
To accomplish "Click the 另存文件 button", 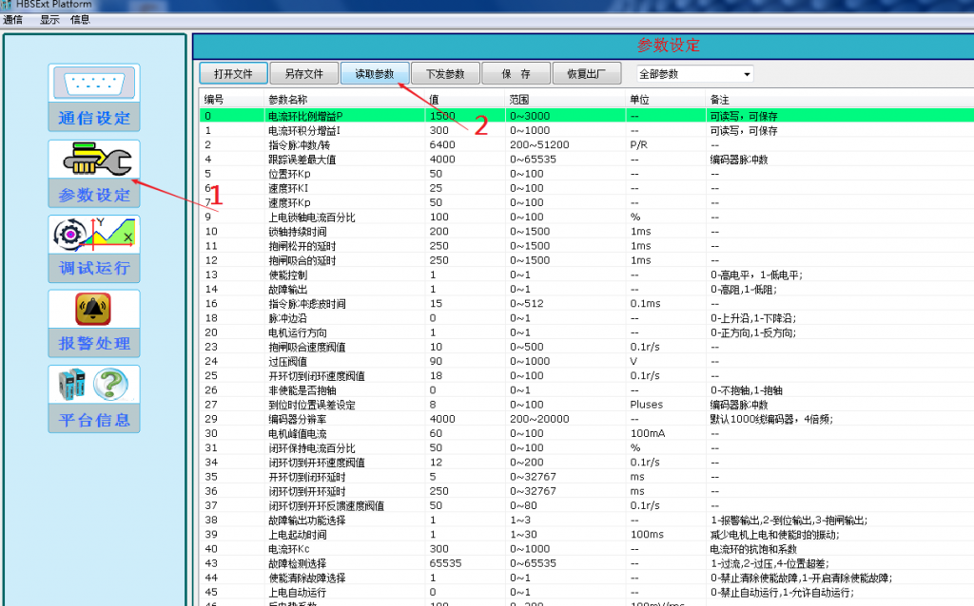I will tap(303, 74).
